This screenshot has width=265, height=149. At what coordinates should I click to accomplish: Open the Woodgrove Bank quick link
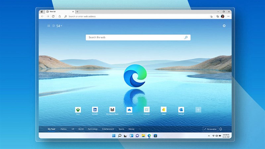click(112, 111)
